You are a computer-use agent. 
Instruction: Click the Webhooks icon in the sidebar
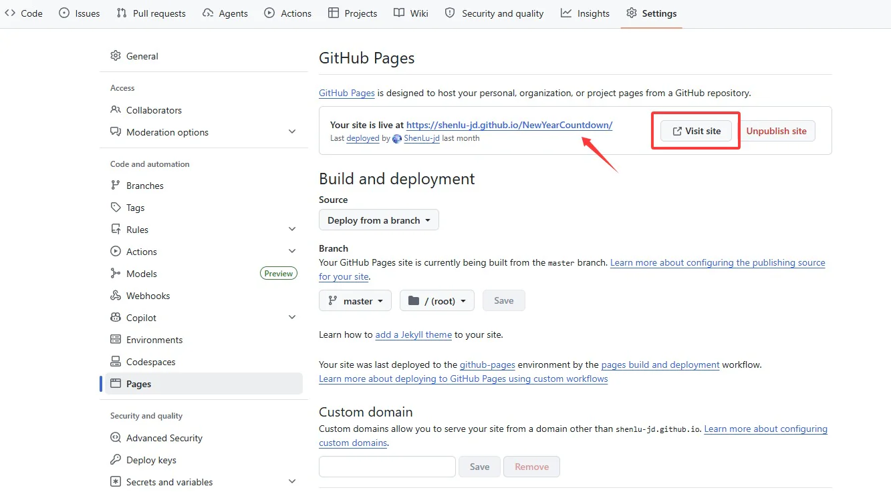pos(116,296)
